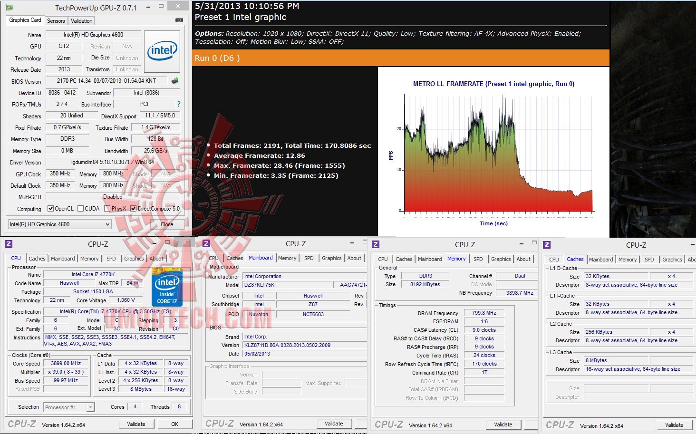Click the Intel Core i7 badge in CPU-Z
Viewport: 696px width, 434px height.
click(x=167, y=287)
